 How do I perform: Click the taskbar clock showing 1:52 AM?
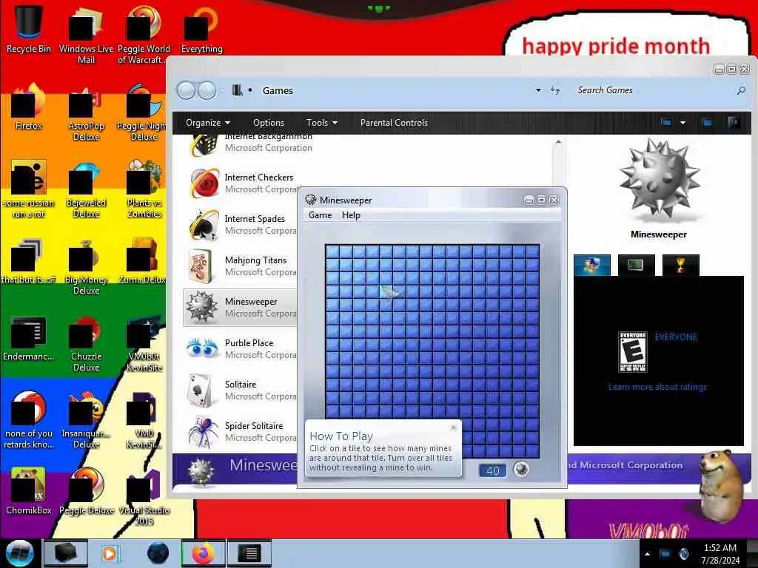click(720, 554)
